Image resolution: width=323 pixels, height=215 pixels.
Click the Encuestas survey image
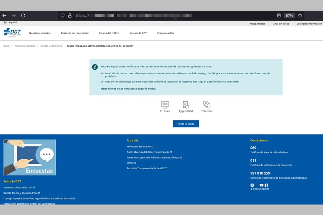[x=30, y=157]
